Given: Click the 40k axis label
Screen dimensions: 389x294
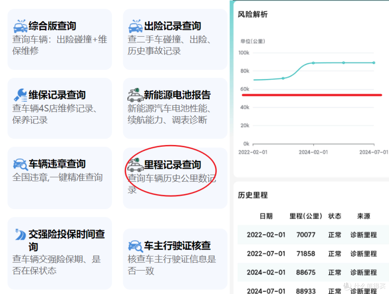Looking at the screenshot, I should pyautogui.click(x=245, y=107).
